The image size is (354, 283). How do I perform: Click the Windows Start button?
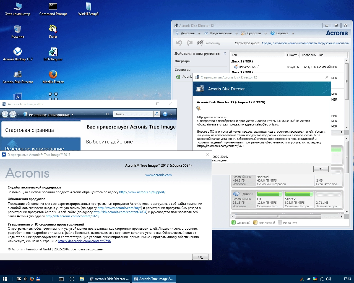point(5,279)
